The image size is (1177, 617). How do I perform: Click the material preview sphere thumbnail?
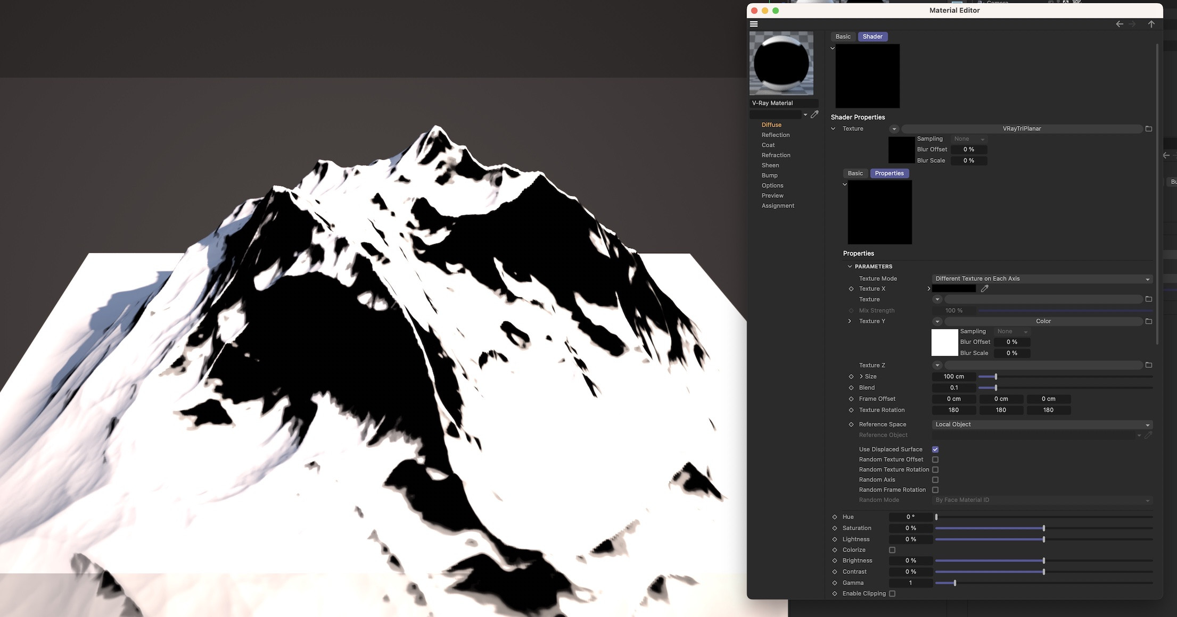click(x=781, y=63)
